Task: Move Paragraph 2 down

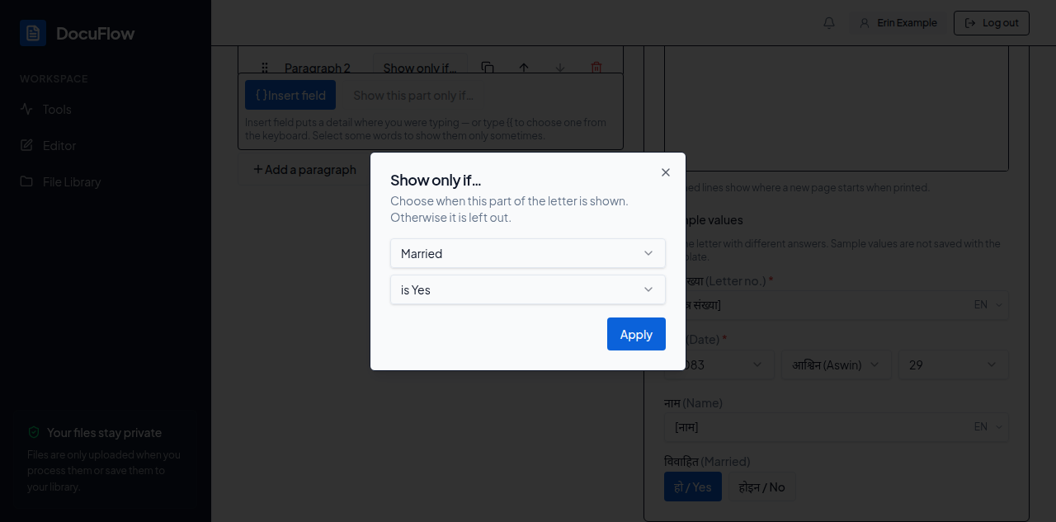Action: point(560,68)
